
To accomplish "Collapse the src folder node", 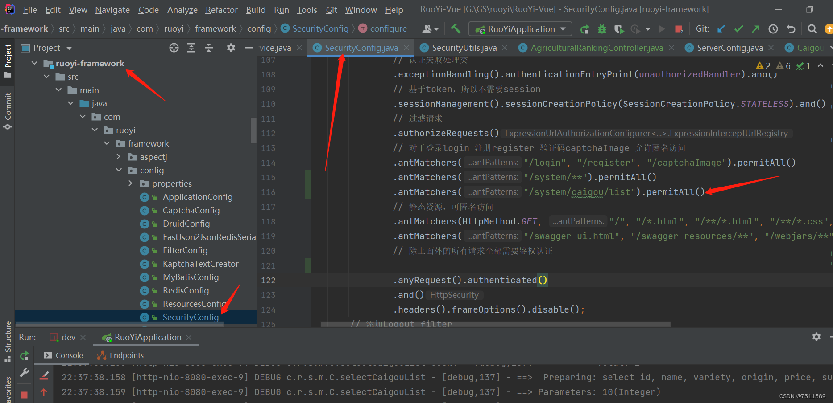I will pyautogui.click(x=46, y=77).
